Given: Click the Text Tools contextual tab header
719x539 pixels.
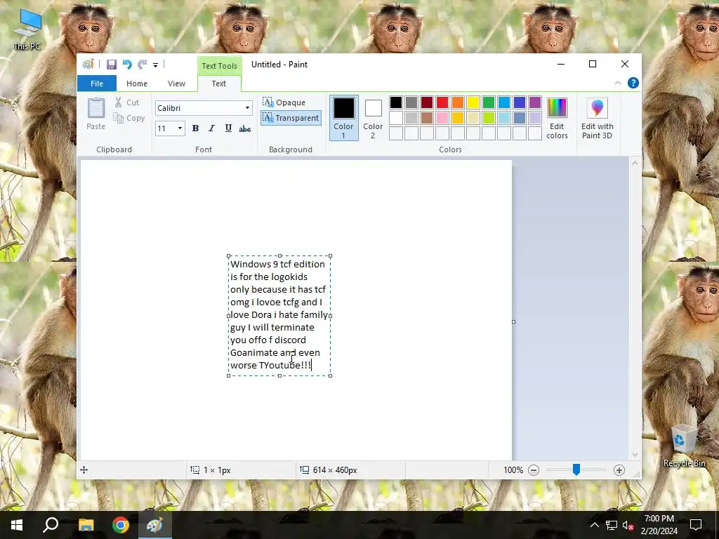Looking at the screenshot, I should (x=220, y=66).
